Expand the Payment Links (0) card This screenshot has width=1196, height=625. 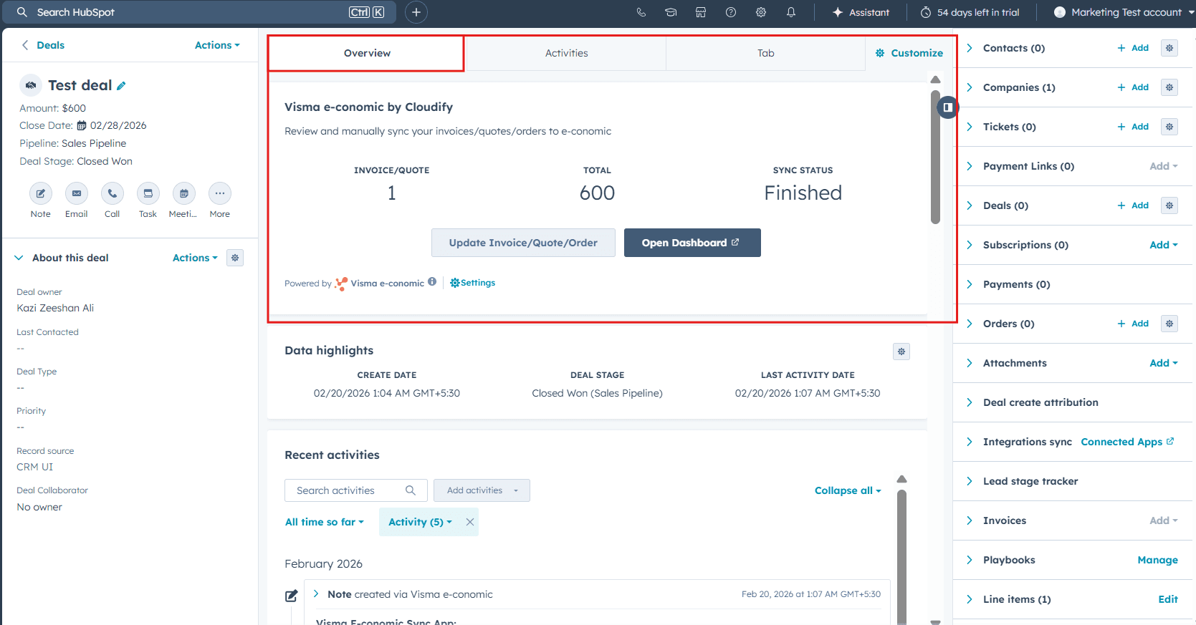[x=970, y=166]
